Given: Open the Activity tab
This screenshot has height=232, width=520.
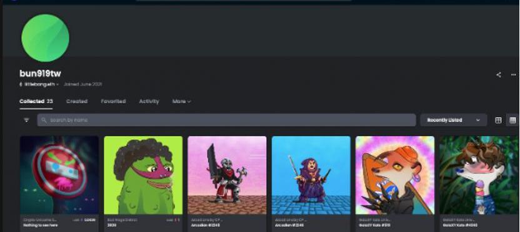Looking at the screenshot, I should 149,101.
